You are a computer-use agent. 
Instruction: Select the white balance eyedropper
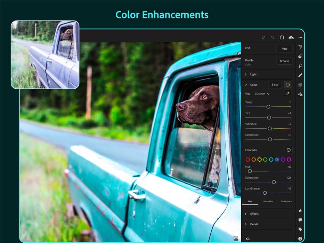point(287,94)
